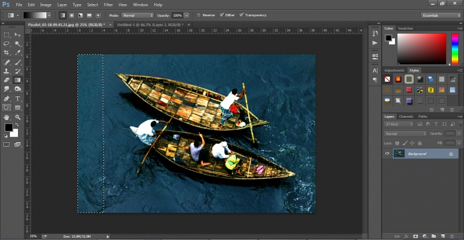Enable the Reverse gradient checkbox
Viewport: 464px width, 240px height.
199,15
